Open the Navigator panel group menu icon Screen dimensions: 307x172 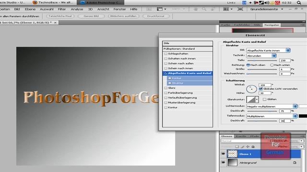point(303,25)
